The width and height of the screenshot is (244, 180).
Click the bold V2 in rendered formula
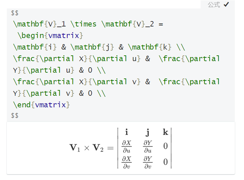(x=98, y=147)
